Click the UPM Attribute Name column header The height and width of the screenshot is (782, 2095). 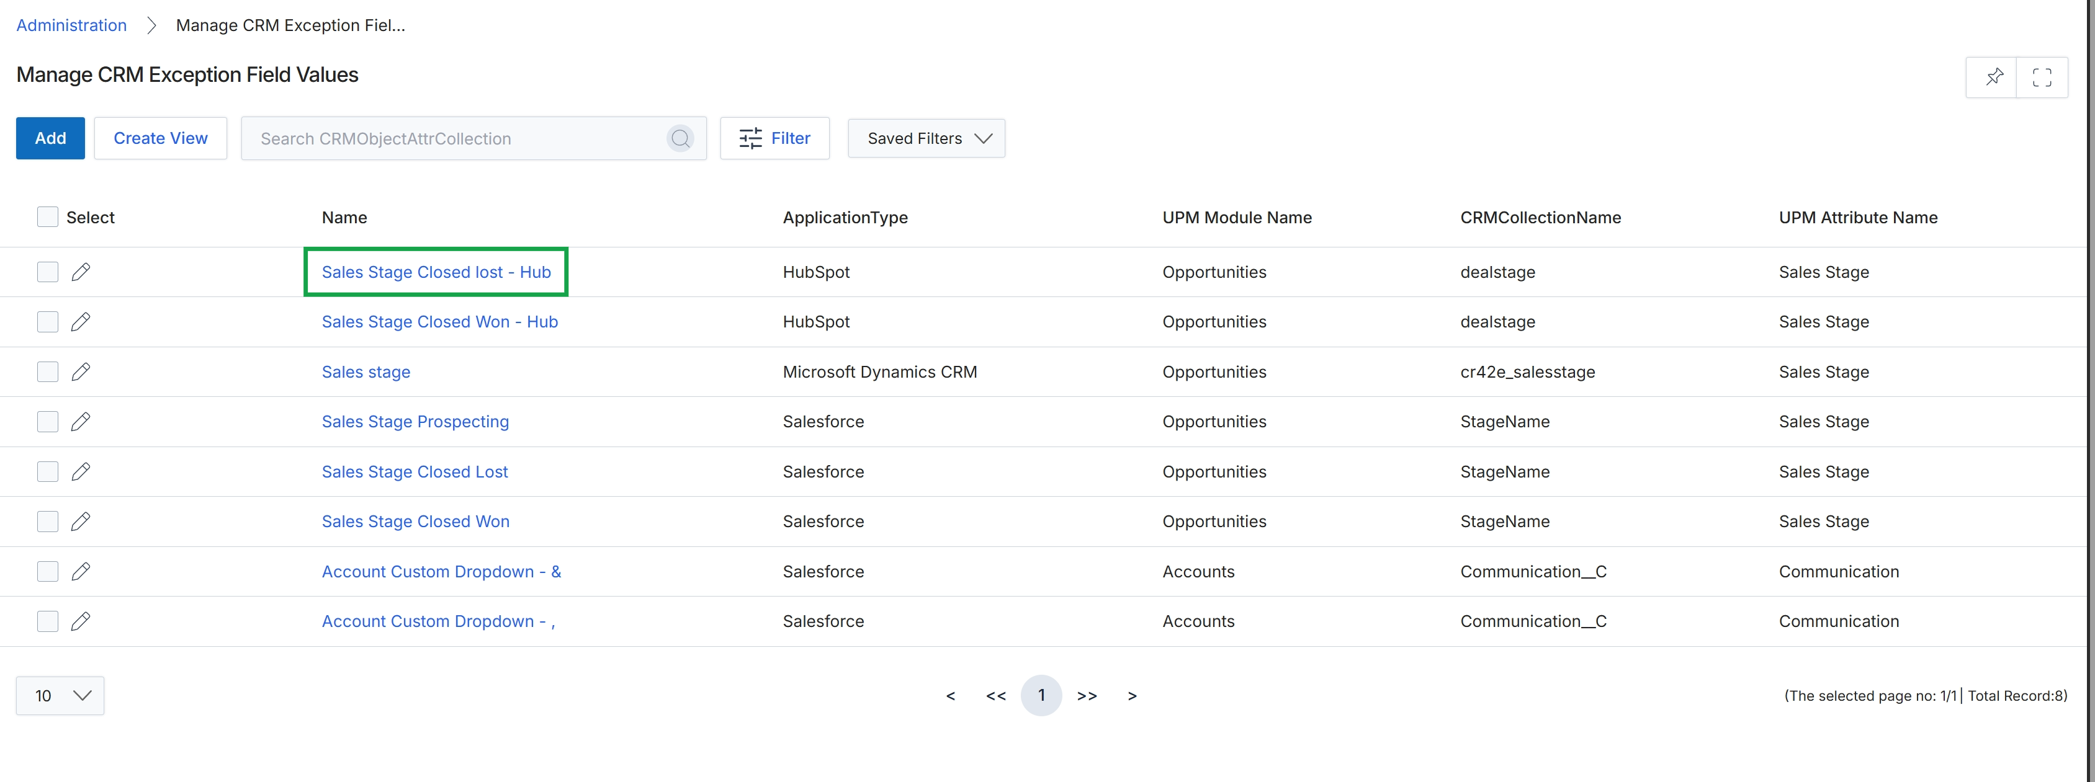click(1857, 217)
